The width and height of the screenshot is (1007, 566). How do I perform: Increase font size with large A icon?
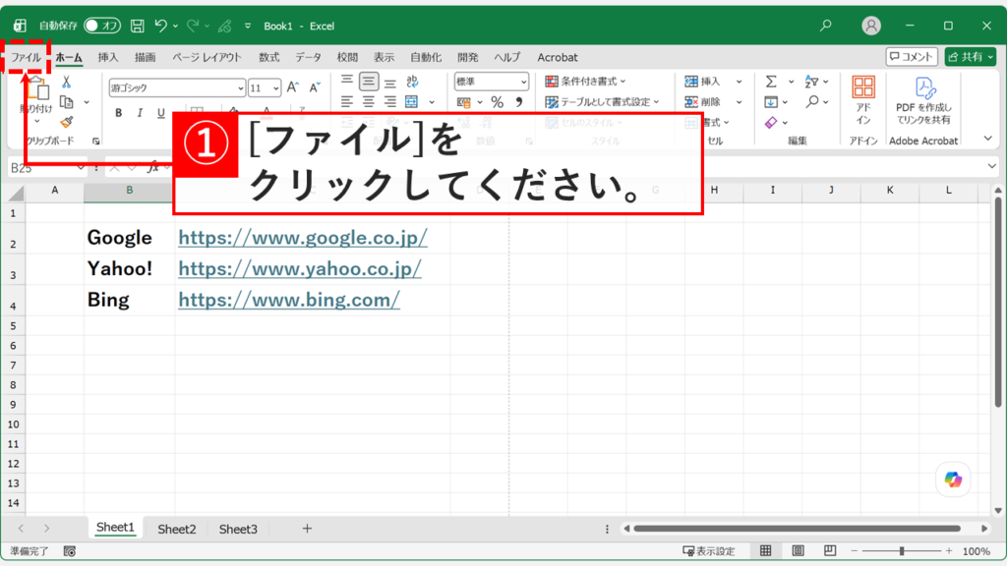[x=293, y=87]
